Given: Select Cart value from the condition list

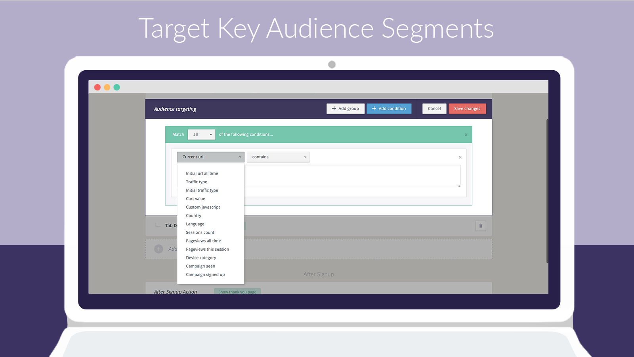Looking at the screenshot, I should (x=195, y=198).
